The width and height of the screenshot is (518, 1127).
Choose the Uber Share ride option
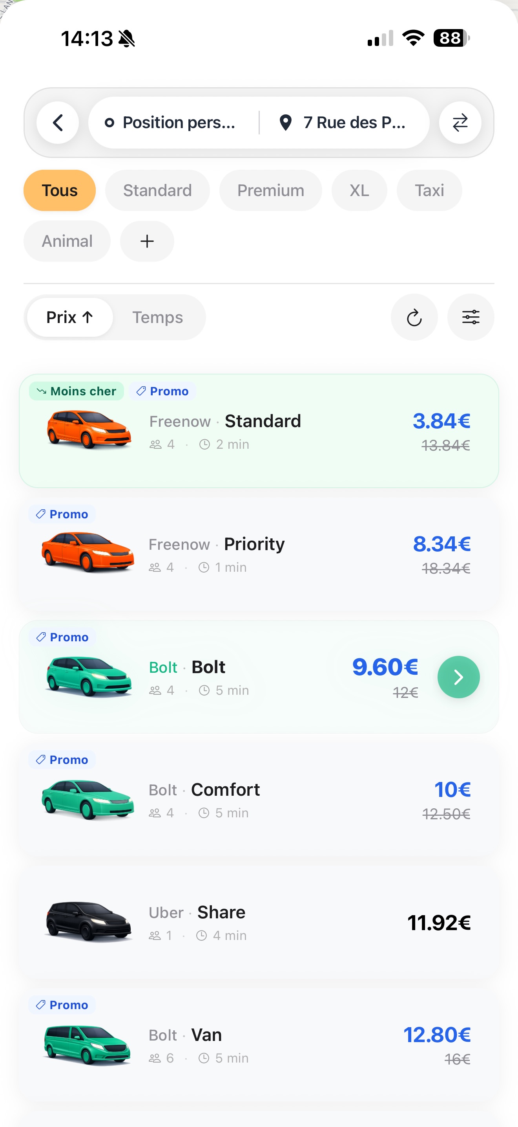tap(259, 922)
